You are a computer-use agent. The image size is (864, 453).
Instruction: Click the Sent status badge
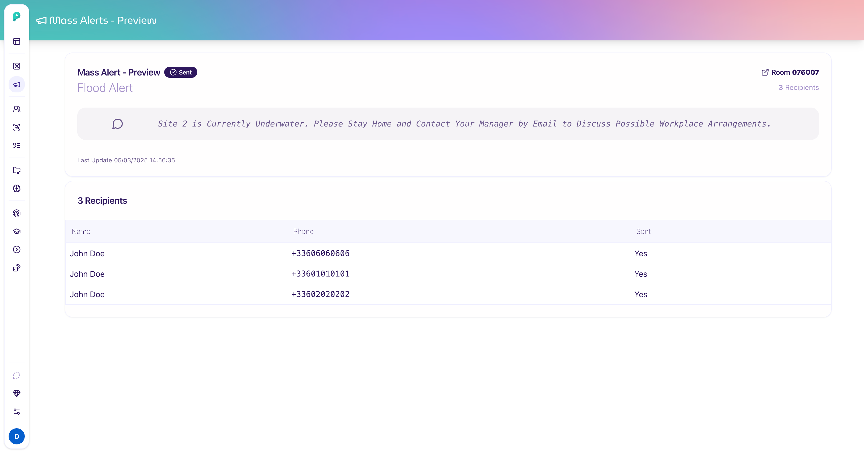[180, 72]
